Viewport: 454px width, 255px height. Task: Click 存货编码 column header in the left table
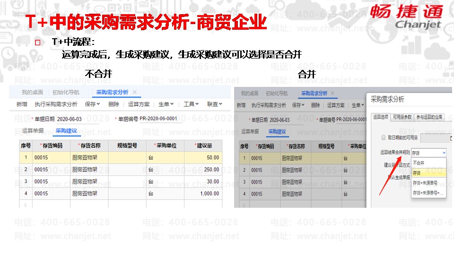(x=51, y=146)
